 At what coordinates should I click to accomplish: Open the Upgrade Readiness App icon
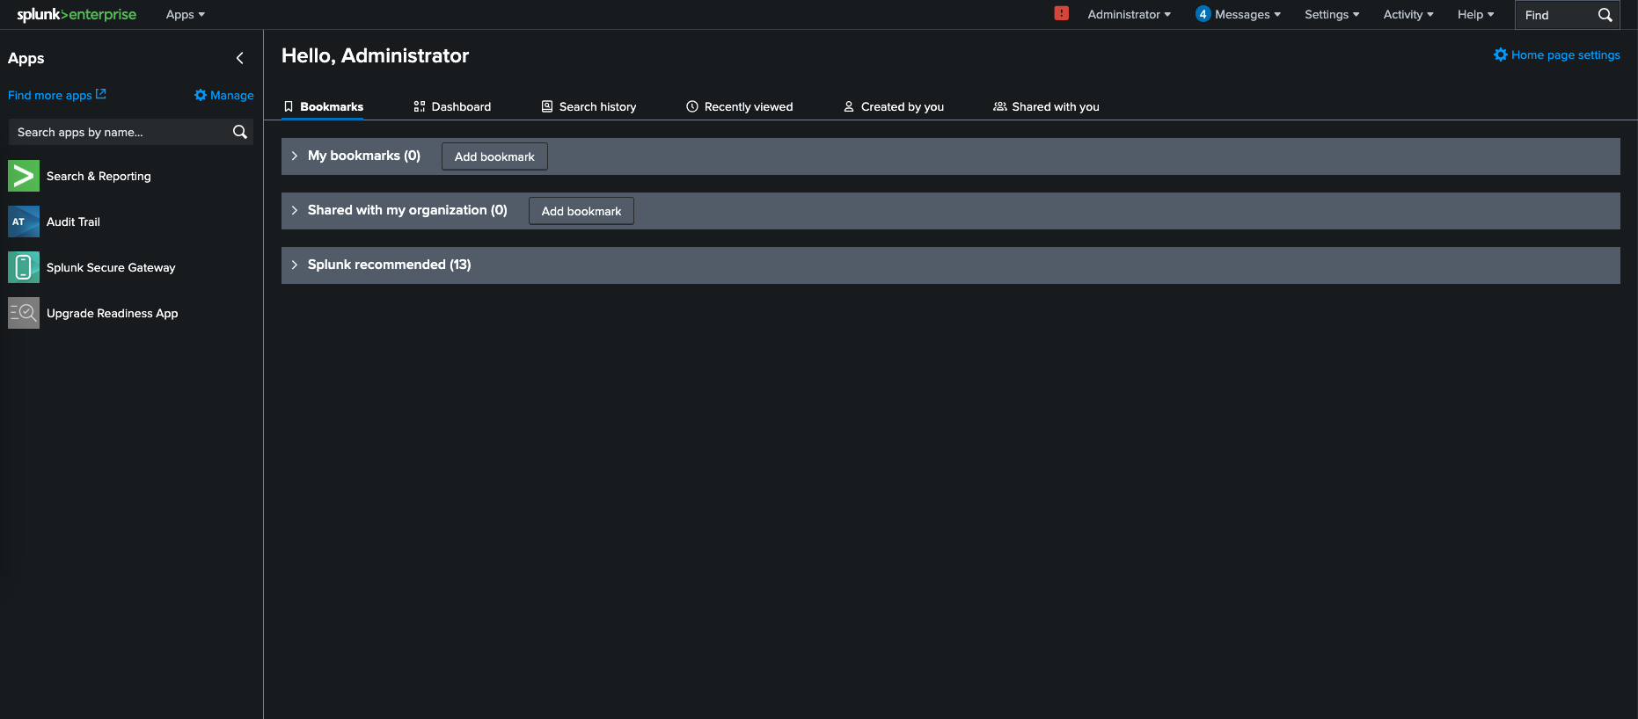[24, 313]
